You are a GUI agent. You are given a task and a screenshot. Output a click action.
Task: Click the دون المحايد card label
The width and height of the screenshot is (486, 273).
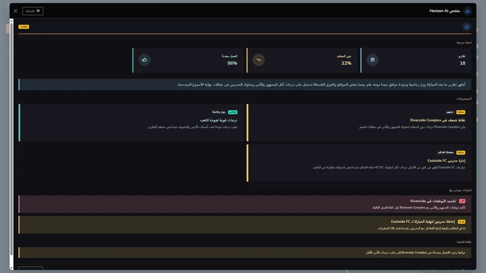click(344, 56)
